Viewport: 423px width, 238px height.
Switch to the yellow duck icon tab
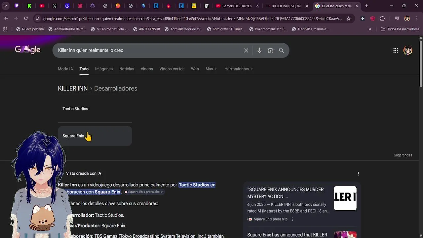[194, 6]
